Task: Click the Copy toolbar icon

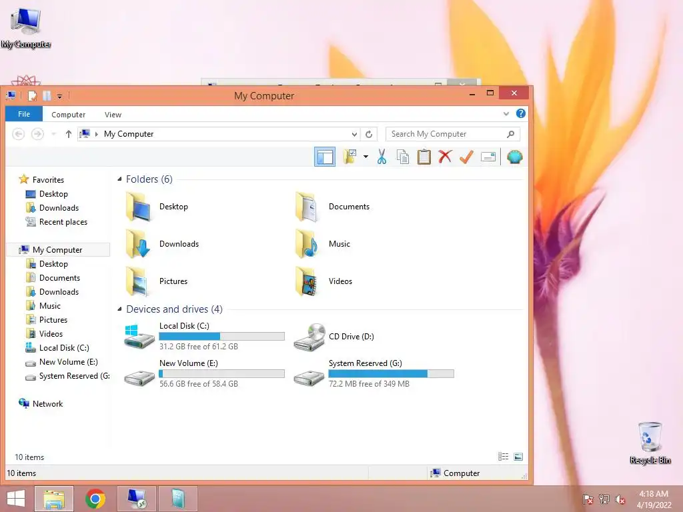Action: point(403,157)
